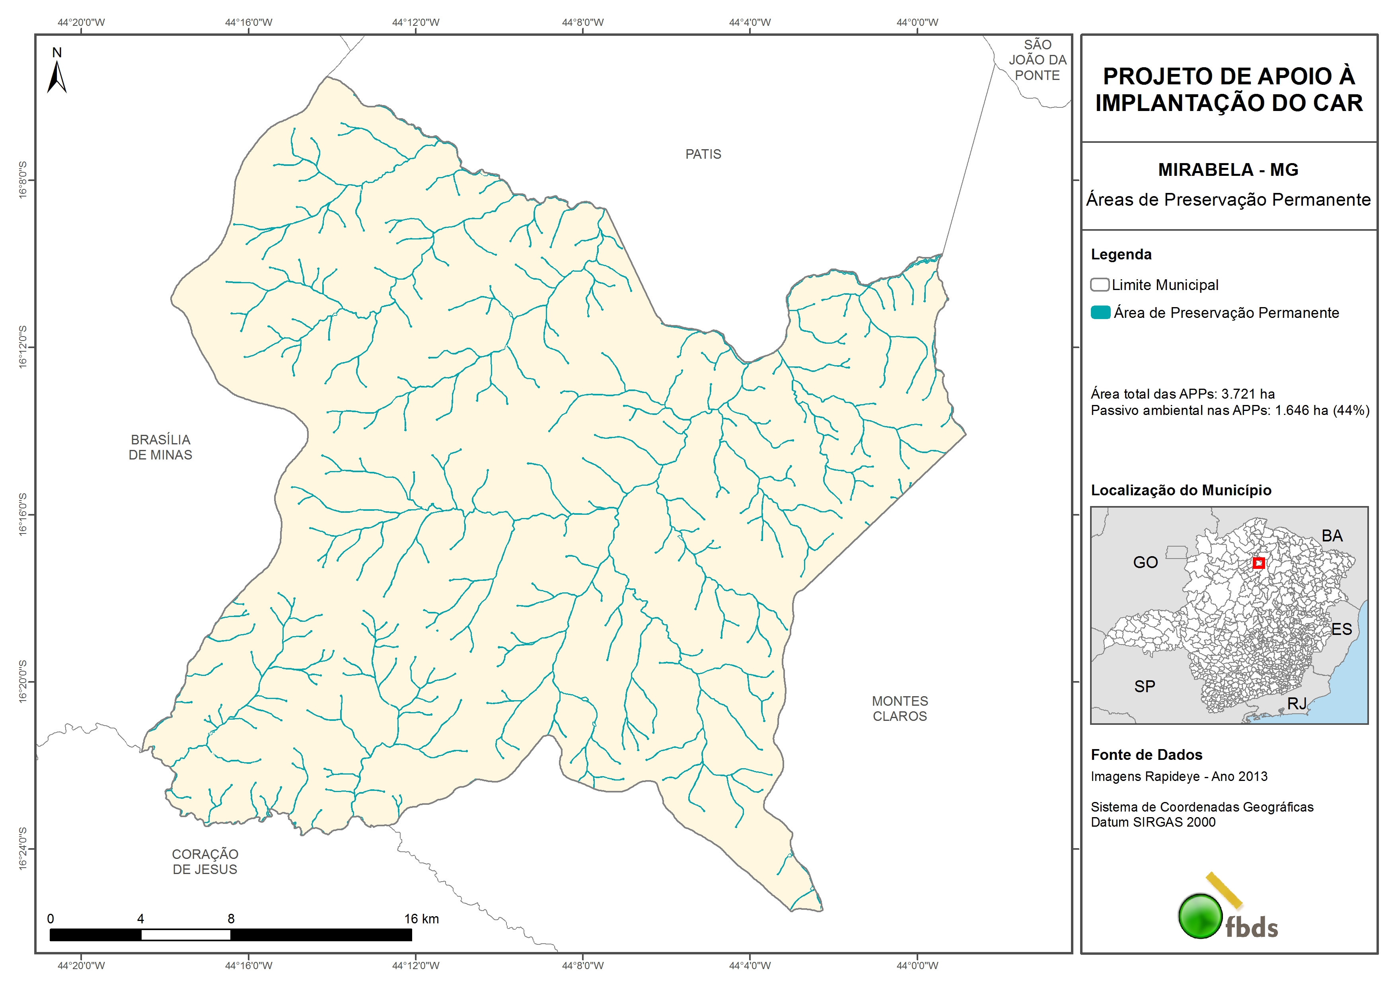Screen dimensions: 1396x987
Task: Click the GO state label in inset
Action: pyautogui.click(x=1145, y=562)
